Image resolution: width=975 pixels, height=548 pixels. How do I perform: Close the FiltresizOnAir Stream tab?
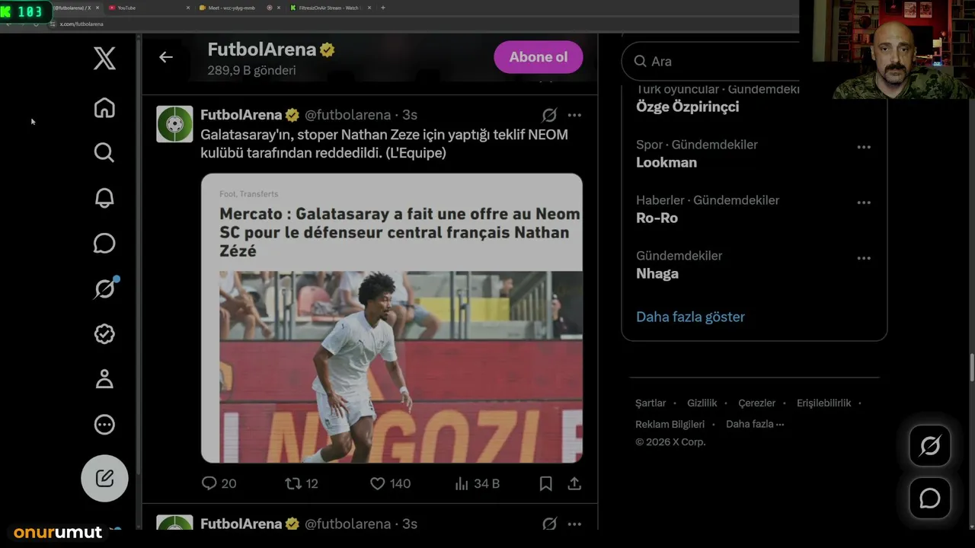coord(369,8)
